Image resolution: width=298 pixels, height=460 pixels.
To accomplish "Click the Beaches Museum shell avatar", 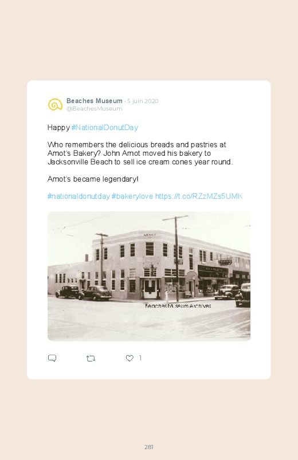I will click(x=55, y=105).
